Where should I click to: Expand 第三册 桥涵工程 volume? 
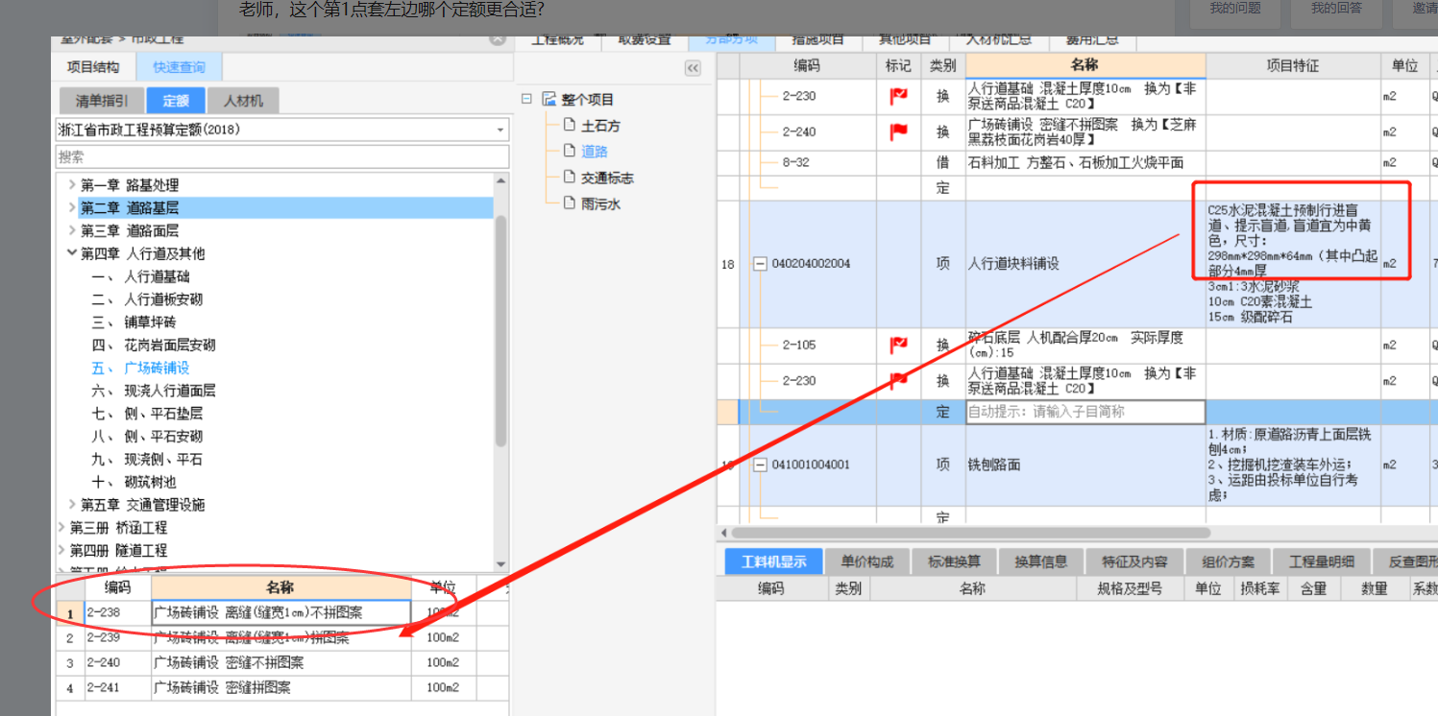coord(61,527)
